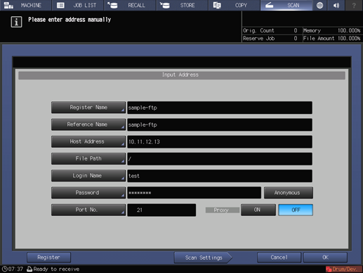Click the Ready to receive printer icon
Image resolution: width=363 pixels, height=273 pixels.
[x=29, y=269]
